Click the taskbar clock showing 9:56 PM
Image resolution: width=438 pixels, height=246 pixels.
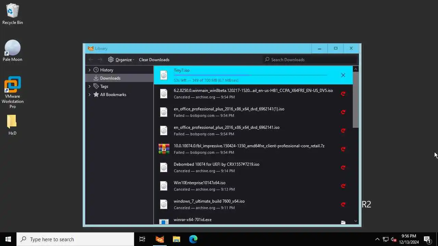pos(409,239)
